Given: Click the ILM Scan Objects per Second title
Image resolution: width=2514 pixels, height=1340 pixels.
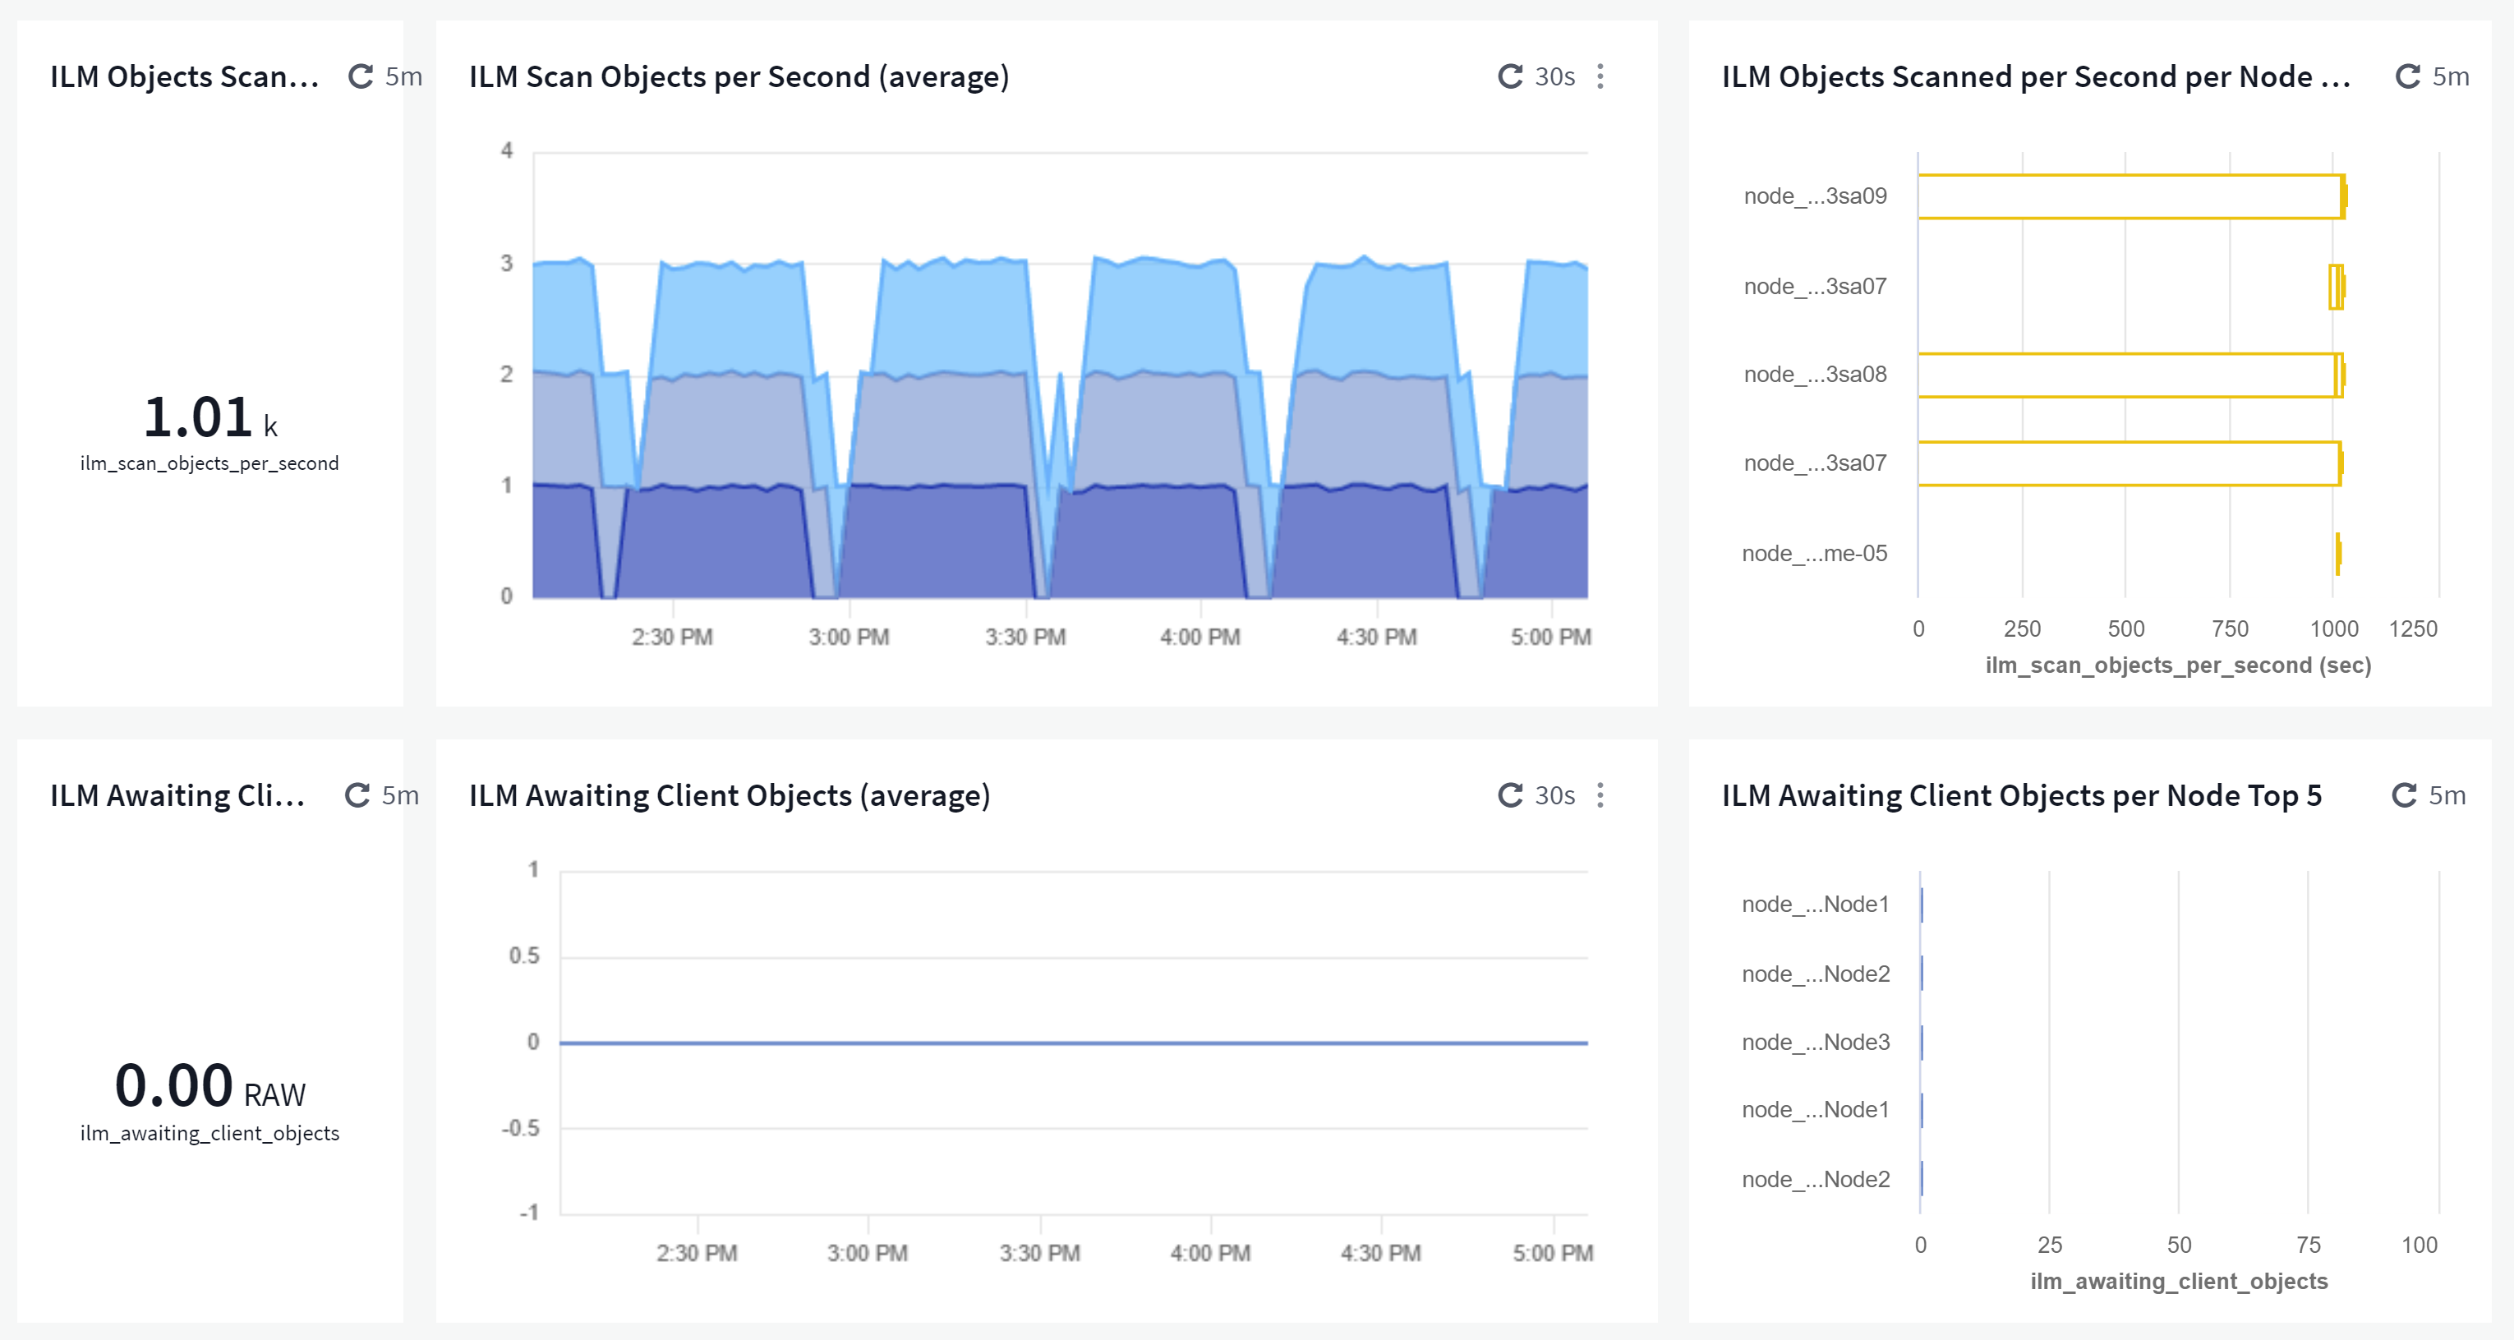Looking at the screenshot, I should (x=739, y=76).
